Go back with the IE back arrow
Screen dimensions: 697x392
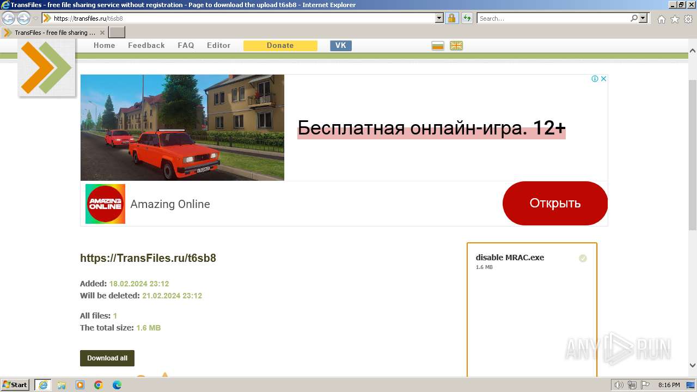pos(8,18)
